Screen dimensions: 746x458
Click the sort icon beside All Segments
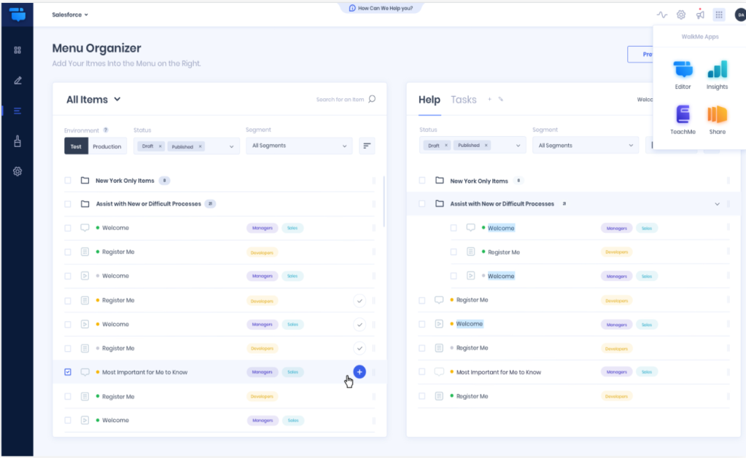tap(368, 146)
